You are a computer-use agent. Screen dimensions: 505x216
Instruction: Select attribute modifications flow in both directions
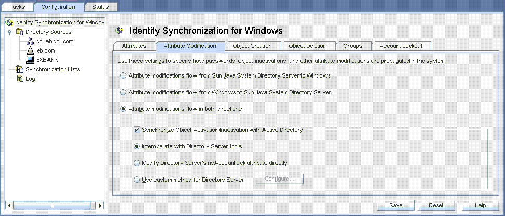pos(123,109)
